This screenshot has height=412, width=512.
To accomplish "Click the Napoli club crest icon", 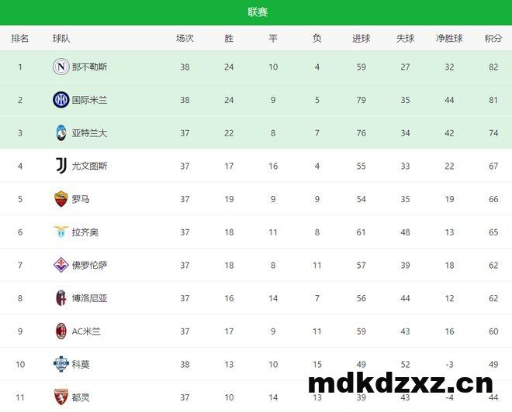I will [61, 67].
